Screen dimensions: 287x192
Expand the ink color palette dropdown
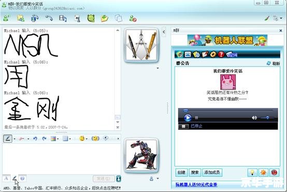pyautogui.click(x=58, y=139)
